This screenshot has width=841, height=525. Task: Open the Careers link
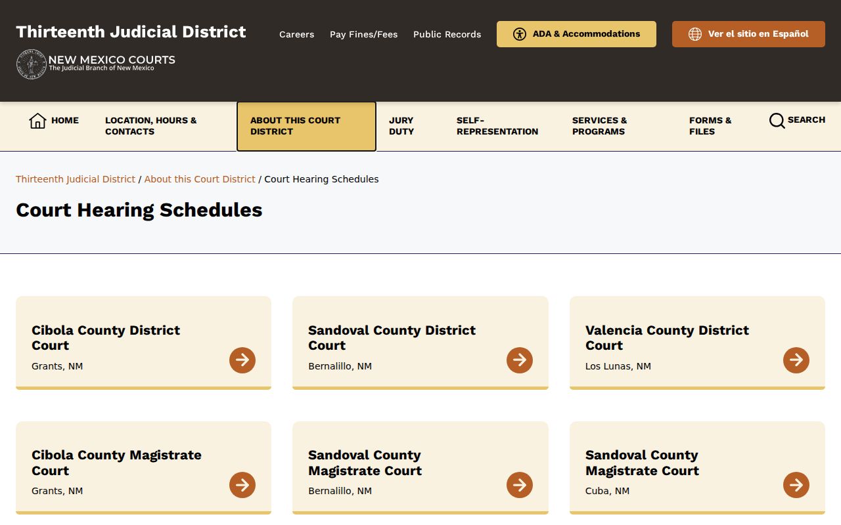[296, 34]
